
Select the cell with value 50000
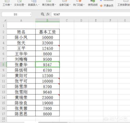48,37
